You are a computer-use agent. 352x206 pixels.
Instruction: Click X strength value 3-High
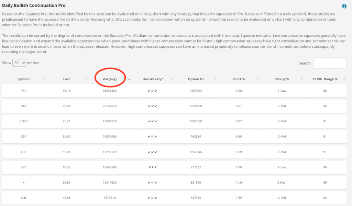[x=282, y=182]
